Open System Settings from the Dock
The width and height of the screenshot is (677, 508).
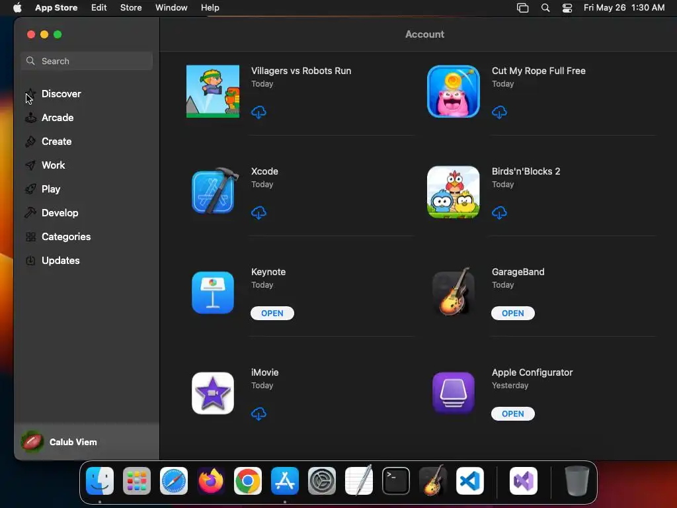(x=322, y=481)
